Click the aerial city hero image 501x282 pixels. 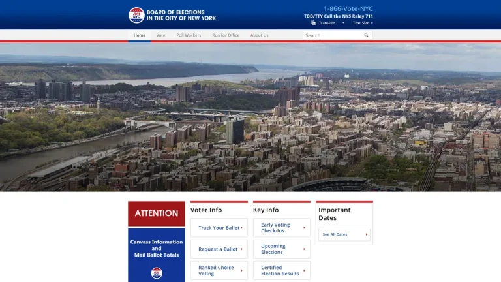[x=250, y=117]
